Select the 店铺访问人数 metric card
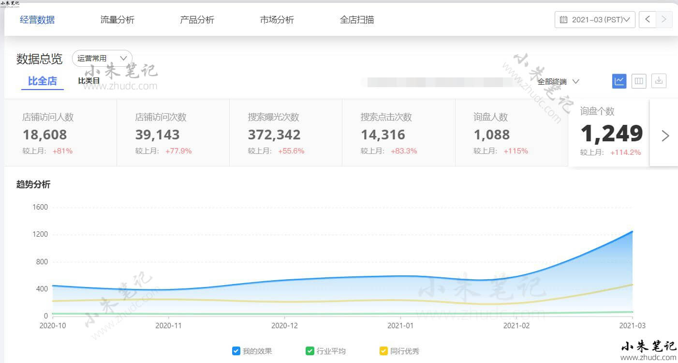This screenshot has height=363, width=678. [60, 133]
